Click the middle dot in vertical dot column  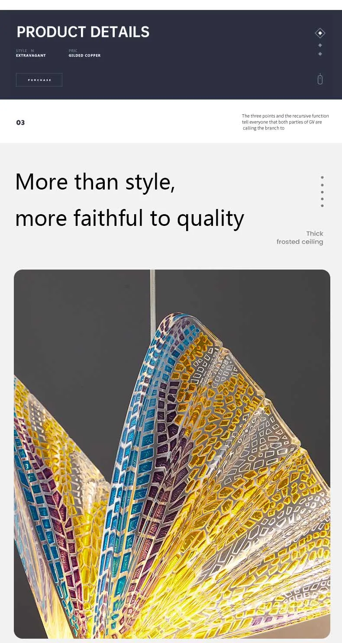point(322,192)
